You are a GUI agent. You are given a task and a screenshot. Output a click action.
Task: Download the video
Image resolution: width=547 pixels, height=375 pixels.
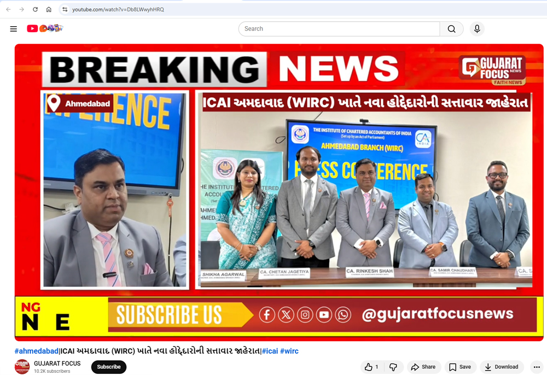click(x=501, y=367)
